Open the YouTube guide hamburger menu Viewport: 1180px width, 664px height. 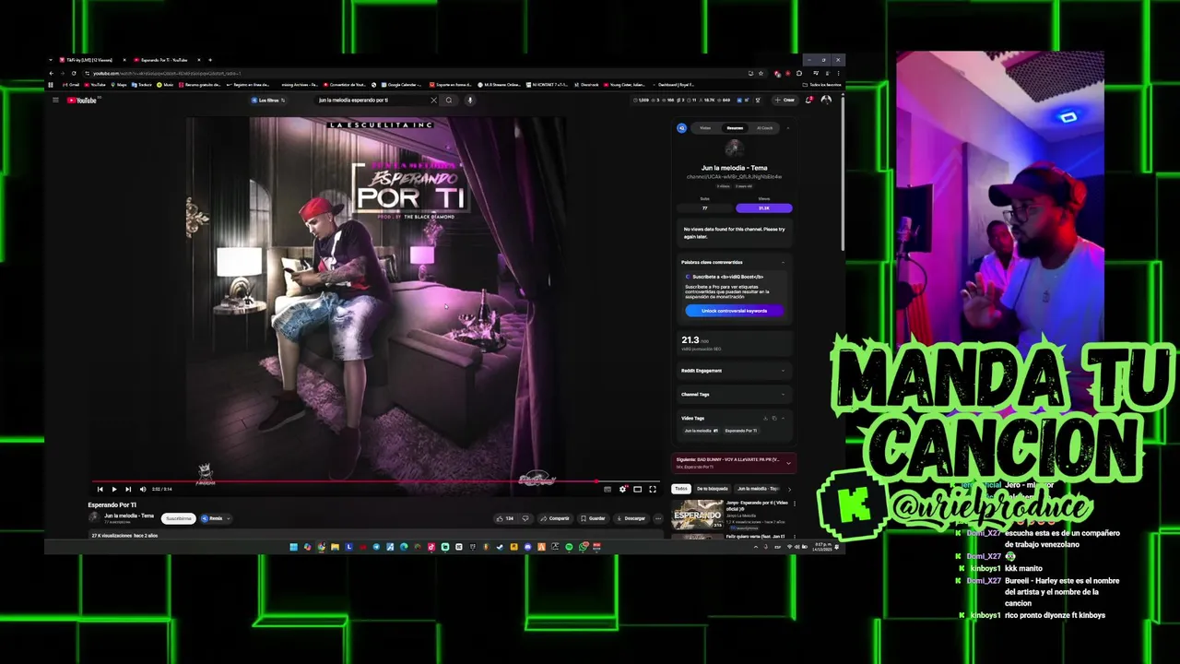coord(55,100)
